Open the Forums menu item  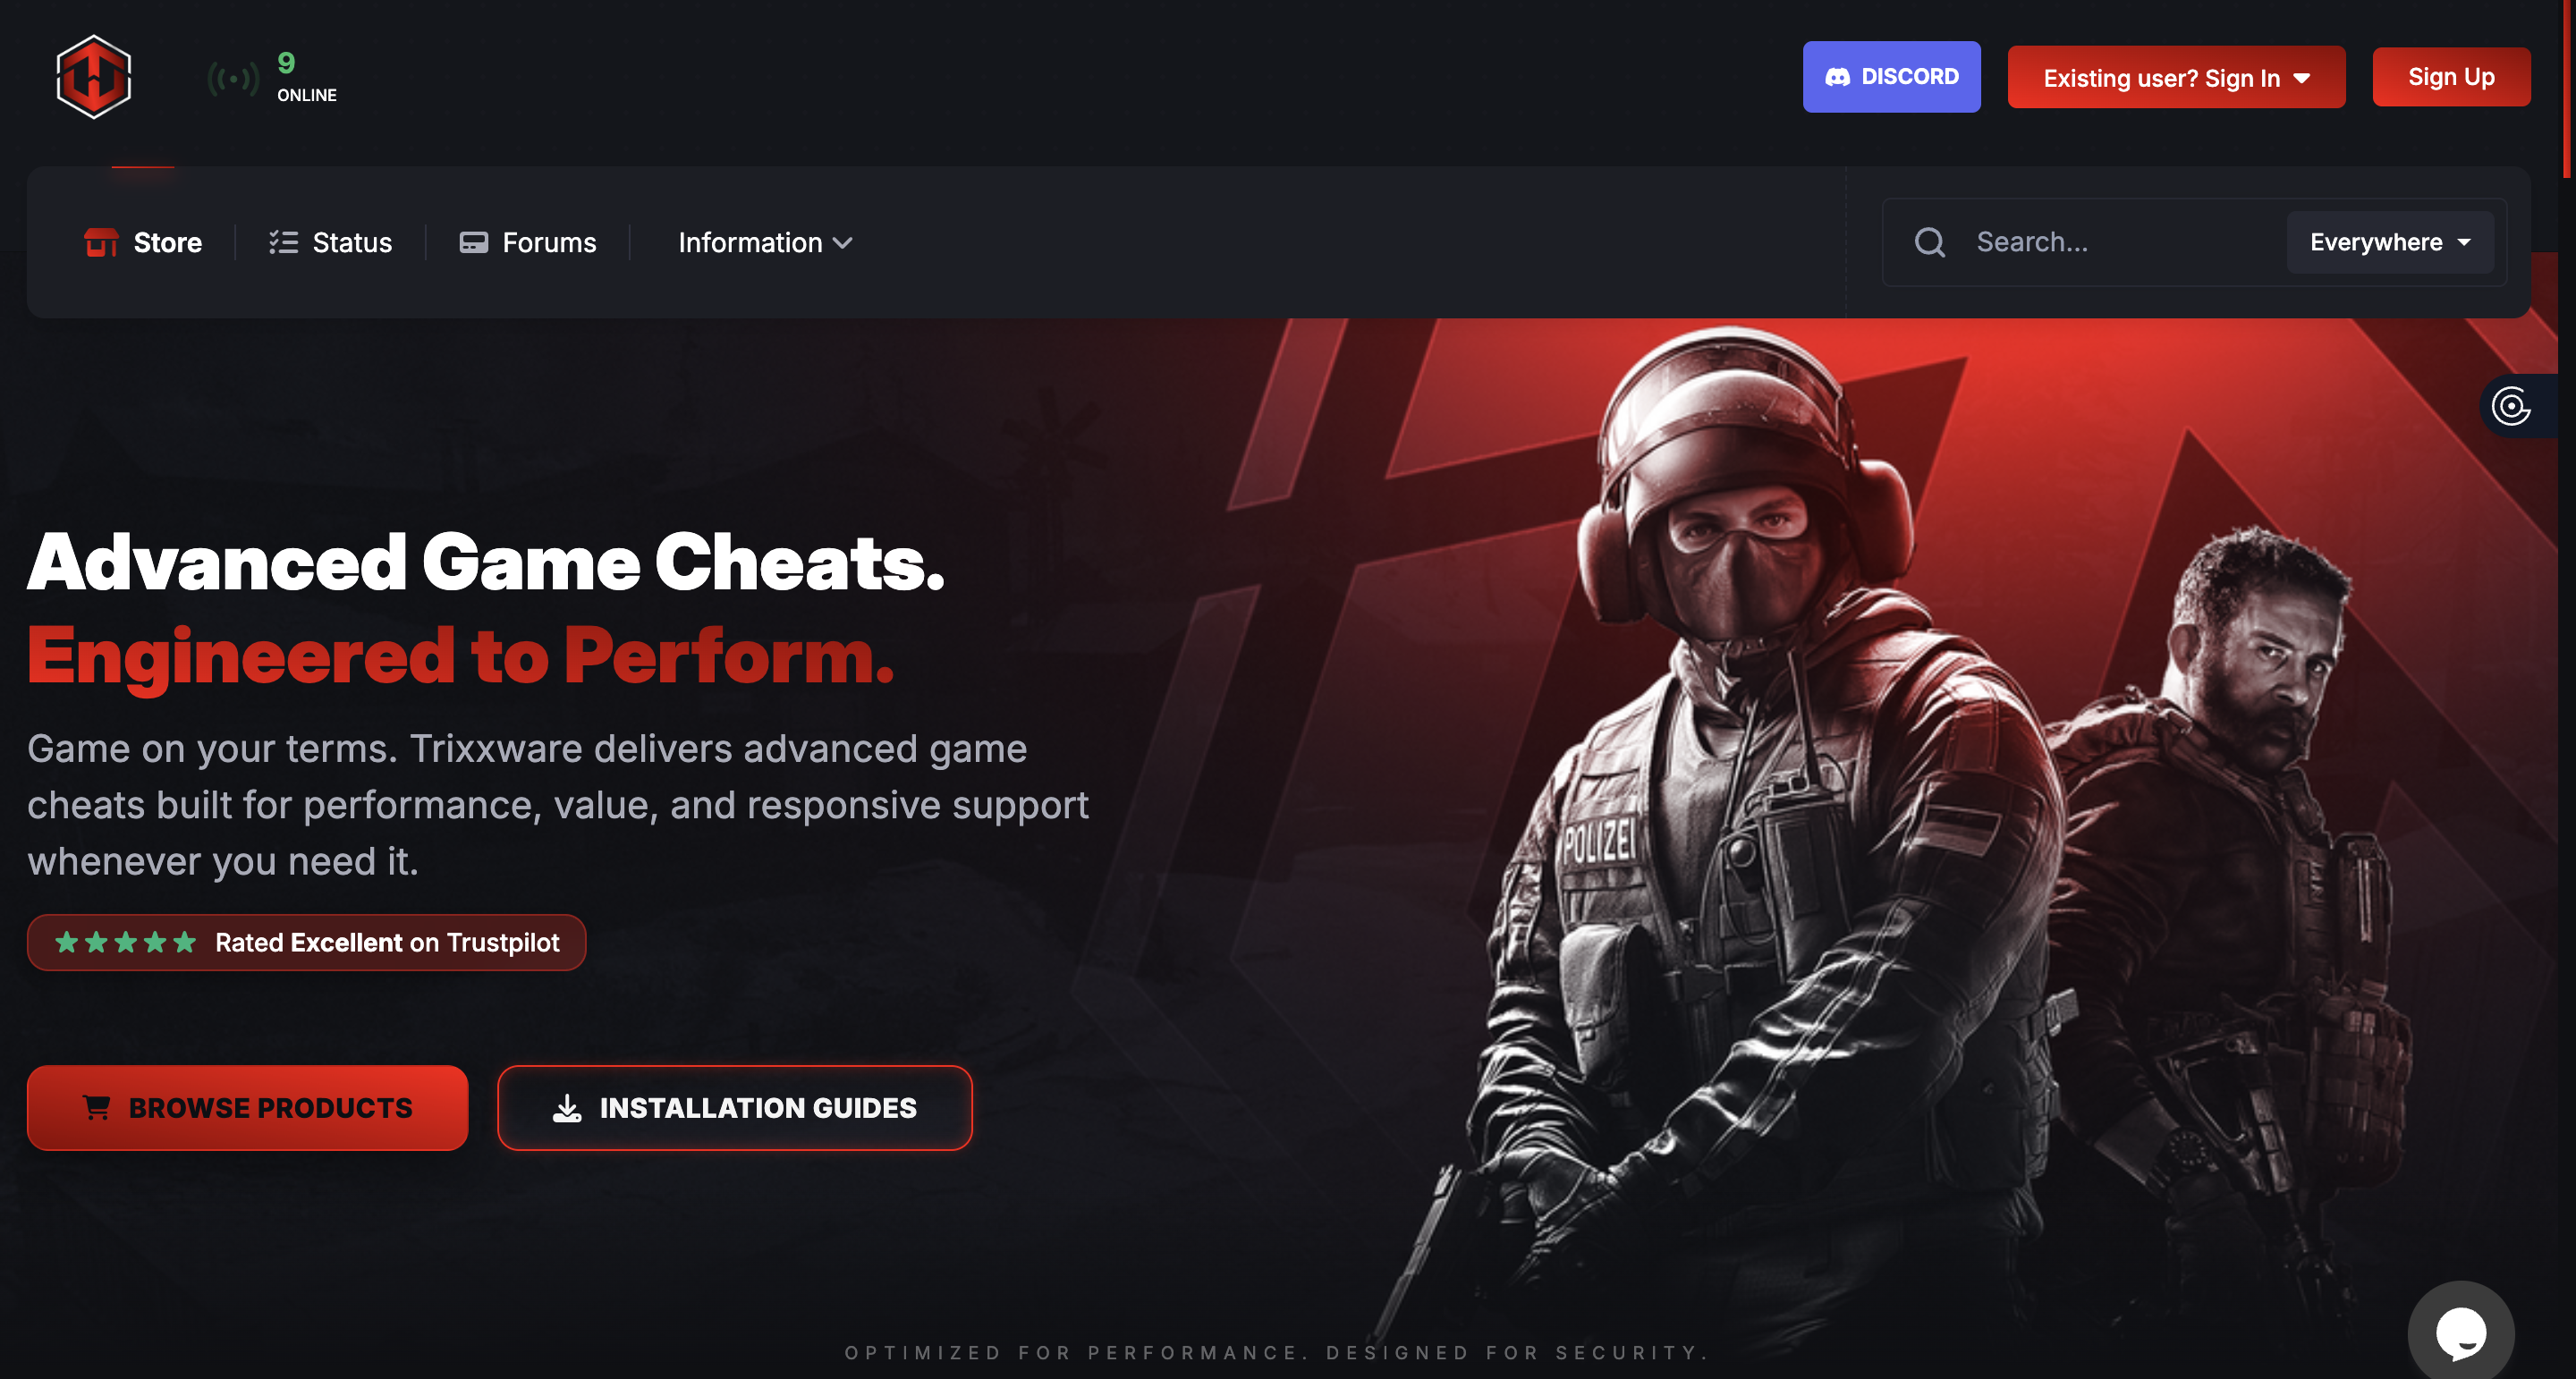pyautogui.click(x=527, y=242)
